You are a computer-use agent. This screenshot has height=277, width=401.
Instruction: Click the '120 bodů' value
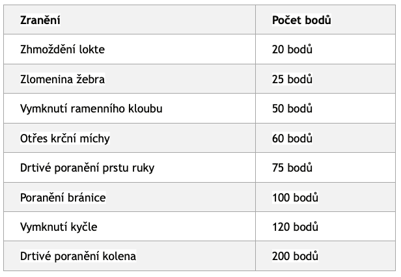pyautogui.click(x=295, y=227)
